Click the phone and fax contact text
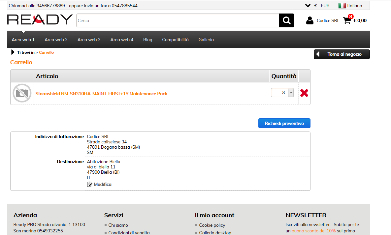391x235 pixels. (73, 6)
